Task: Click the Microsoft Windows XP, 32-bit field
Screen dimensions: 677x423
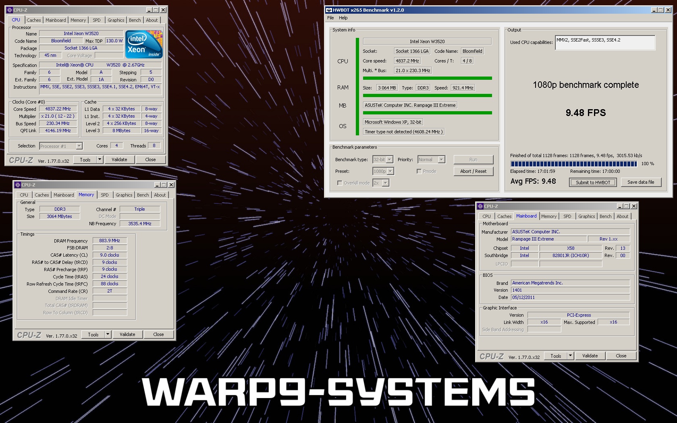Action: click(x=393, y=122)
